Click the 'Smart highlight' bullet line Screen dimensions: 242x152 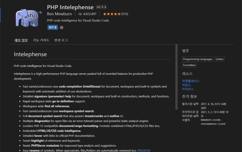tap(52, 141)
